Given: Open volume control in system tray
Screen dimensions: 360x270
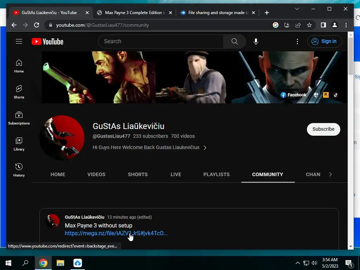Looking at the screenshot, I should coord(314,263).
